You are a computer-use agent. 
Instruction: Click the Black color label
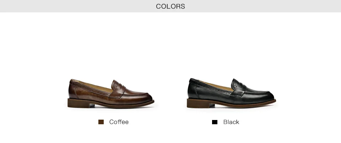click(231, 122)
